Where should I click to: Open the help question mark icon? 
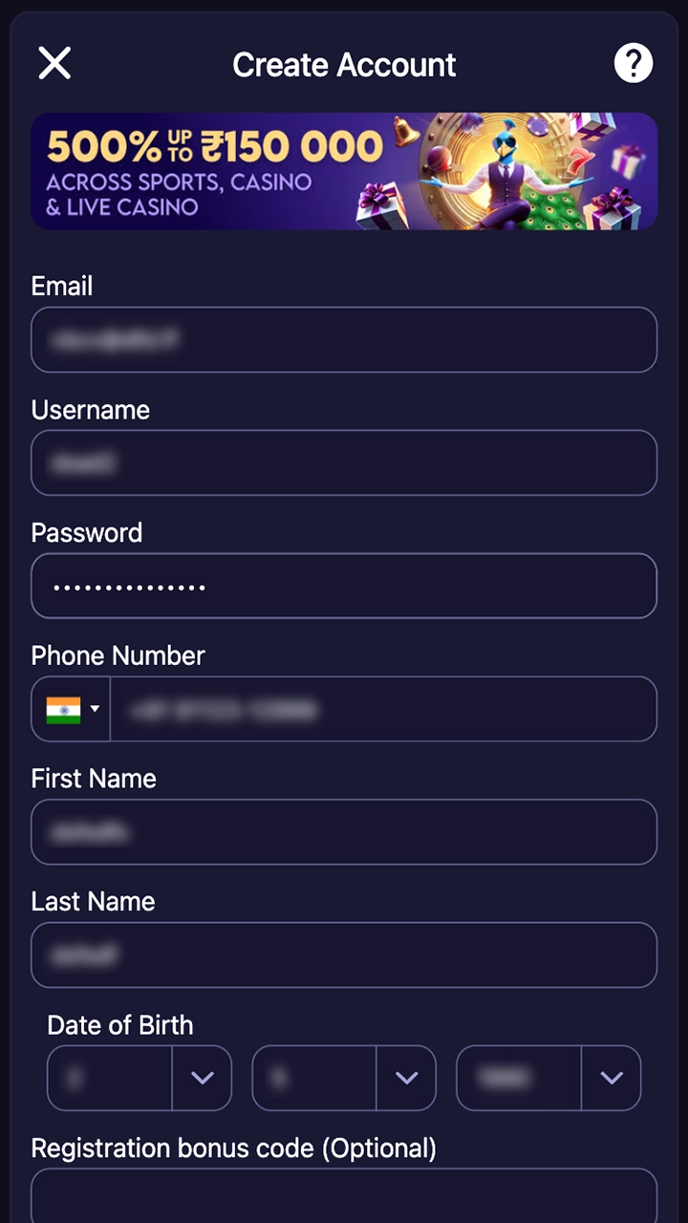tap(633, 64)
